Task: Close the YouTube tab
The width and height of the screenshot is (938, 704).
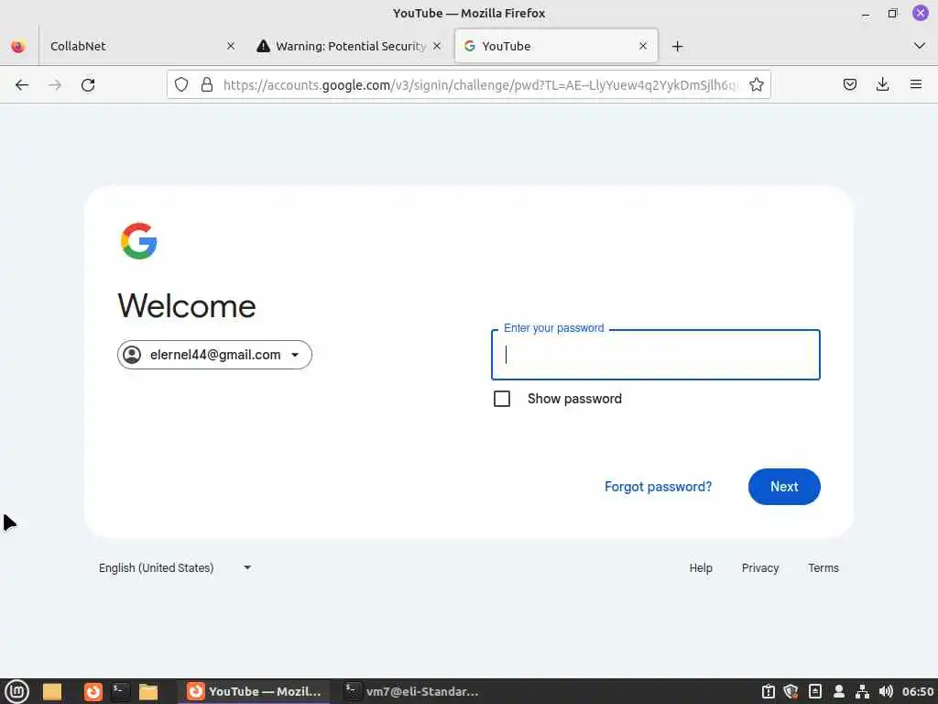Action: click(643, 46)
